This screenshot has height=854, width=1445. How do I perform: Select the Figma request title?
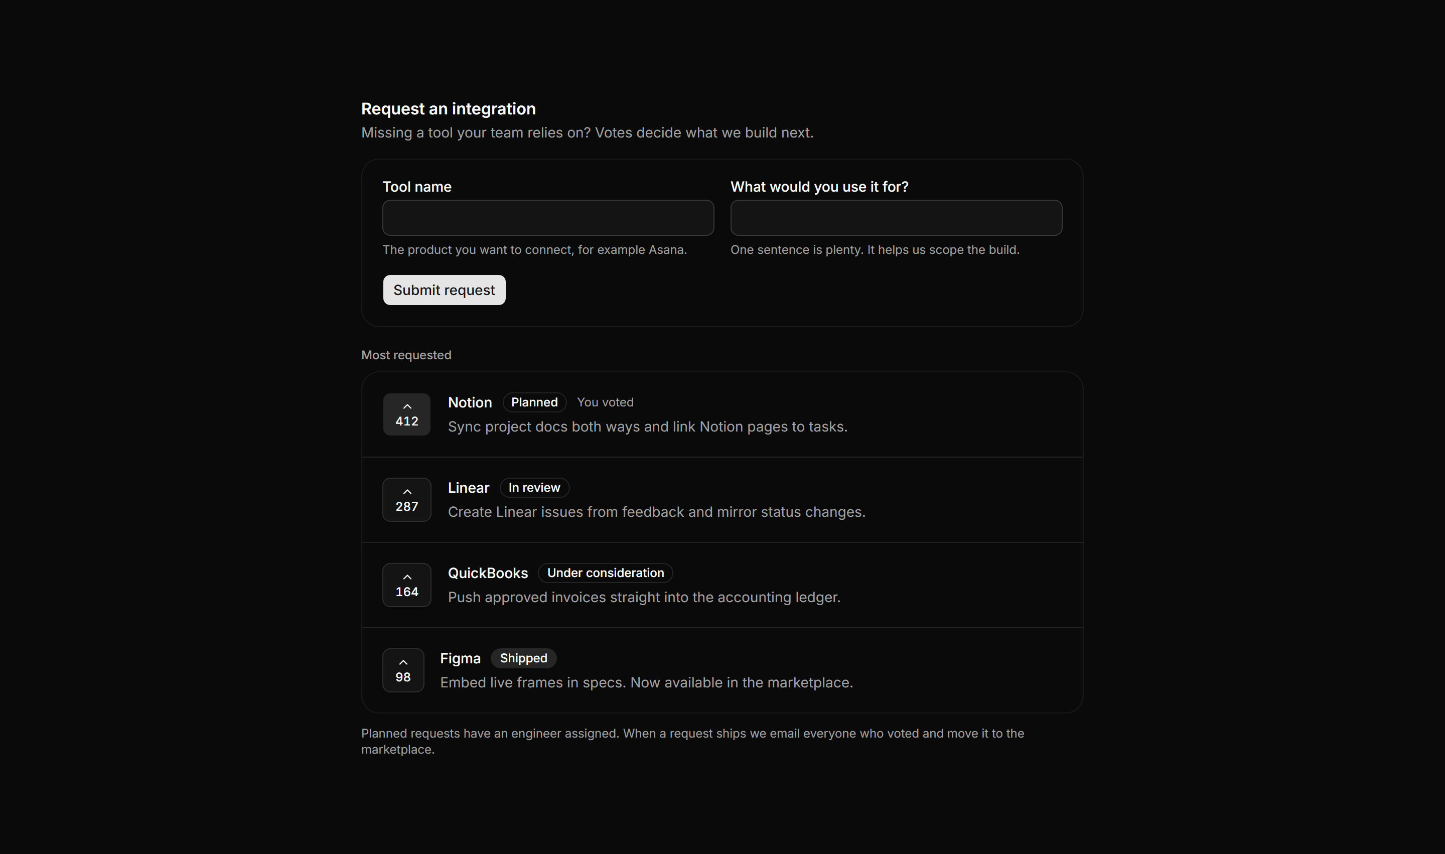tap(461, 658)
